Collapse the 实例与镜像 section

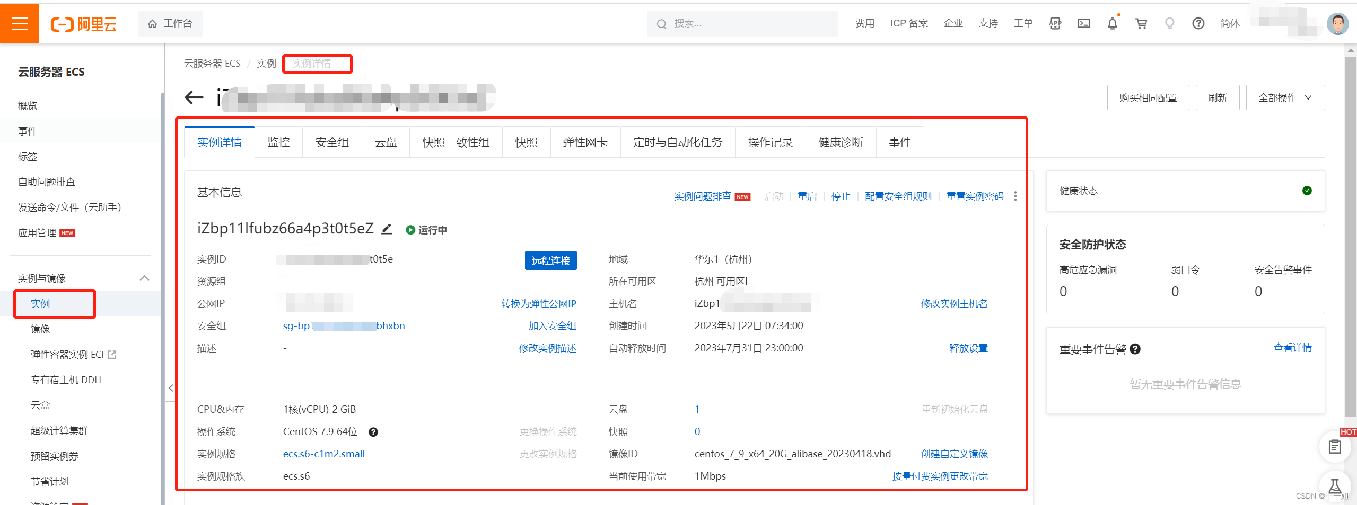[144, 278]
